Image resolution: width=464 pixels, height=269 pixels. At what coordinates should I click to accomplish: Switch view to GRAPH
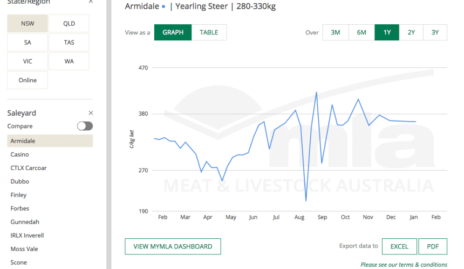(173, 32)
